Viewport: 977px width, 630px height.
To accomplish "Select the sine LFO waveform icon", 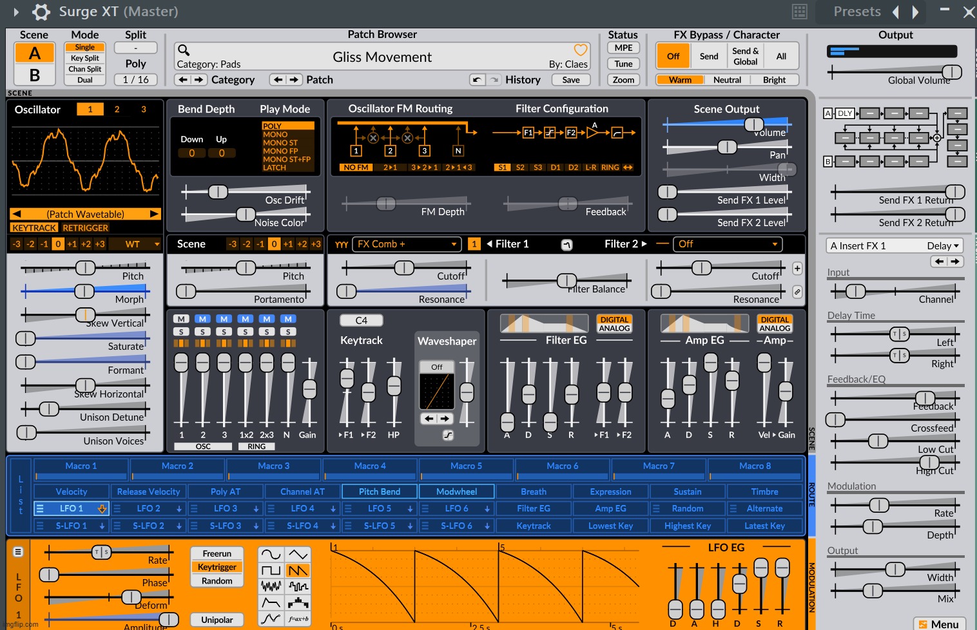I will (x=271, y=554).
